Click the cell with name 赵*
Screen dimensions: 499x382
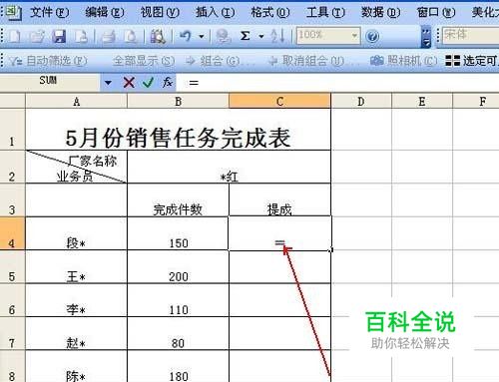pyautogui.click(x=76, y=333)
